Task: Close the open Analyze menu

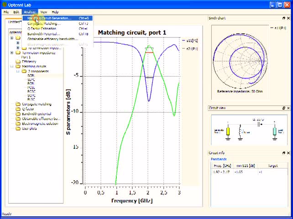Action: click(x=30, y=12)
